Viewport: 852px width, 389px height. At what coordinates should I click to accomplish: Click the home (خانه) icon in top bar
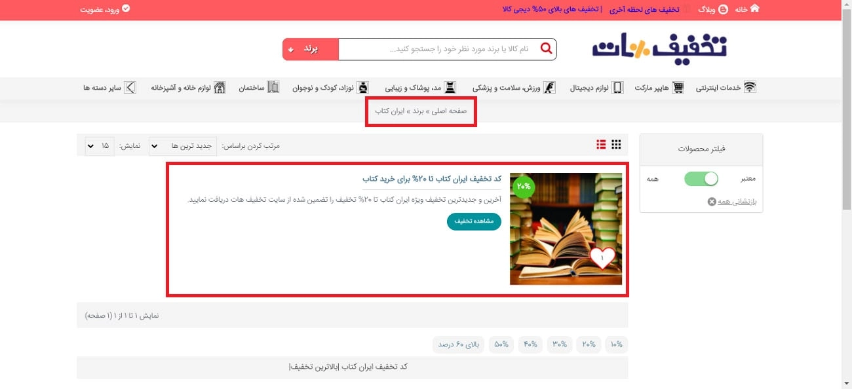click(754, 9)
